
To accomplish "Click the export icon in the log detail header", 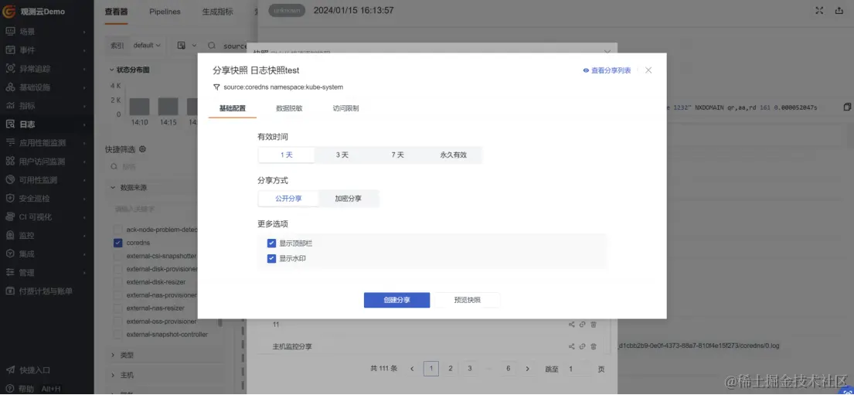I will 839,11.
